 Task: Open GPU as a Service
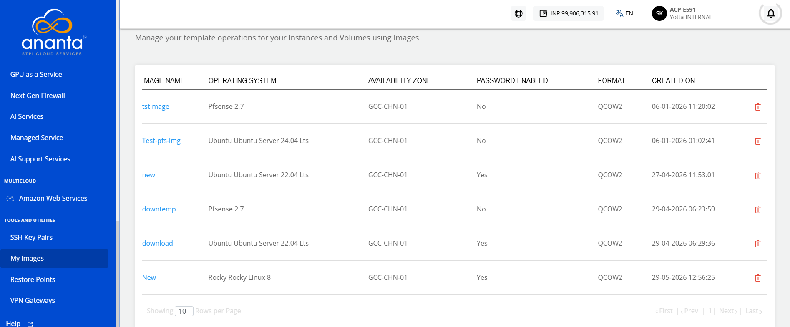pos(36,74)
